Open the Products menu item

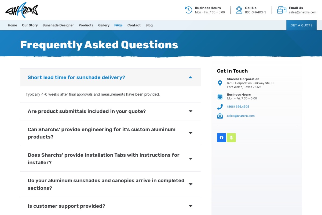(86, 25)
